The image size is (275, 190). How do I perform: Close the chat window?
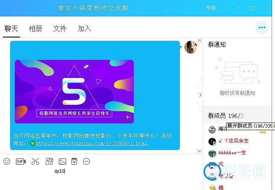point(264,8)
